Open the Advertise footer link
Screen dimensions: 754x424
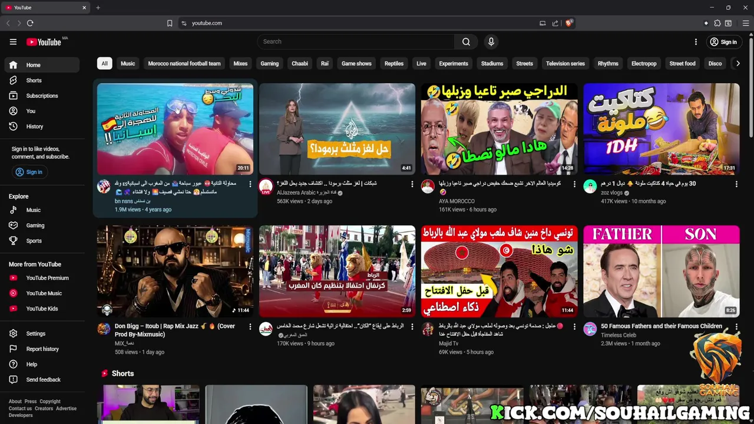pos(66,409)
